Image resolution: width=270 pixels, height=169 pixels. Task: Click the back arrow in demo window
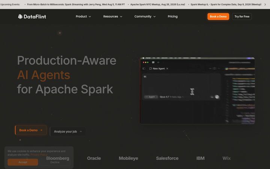(158, 62)
